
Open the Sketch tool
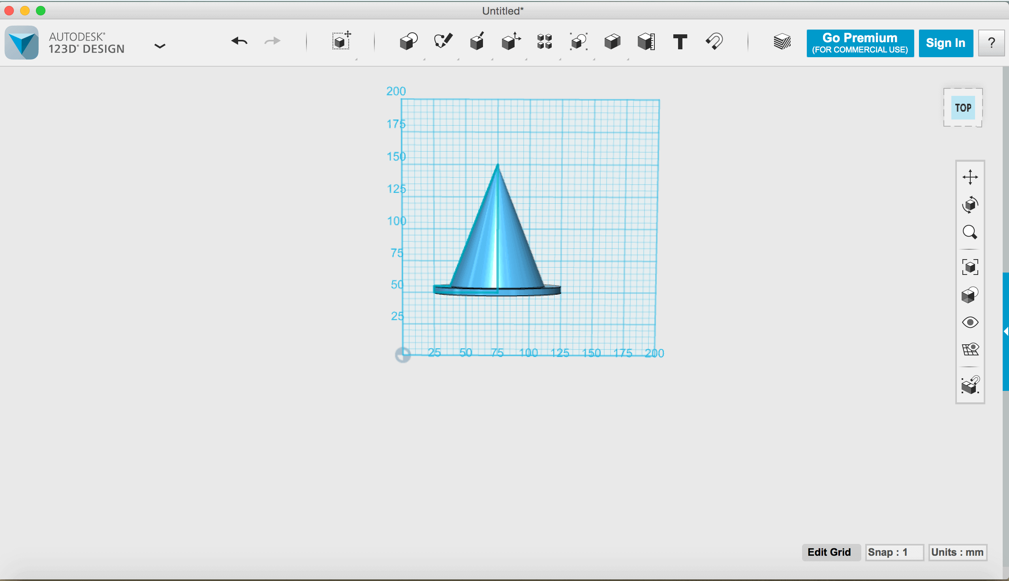pyautogui.click(x=443, y=41)
